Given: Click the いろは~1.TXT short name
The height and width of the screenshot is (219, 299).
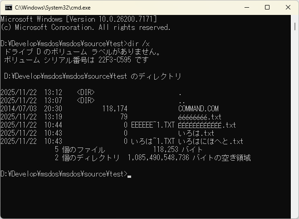Looking at the screenshot, I should click(x=153, y=141).
